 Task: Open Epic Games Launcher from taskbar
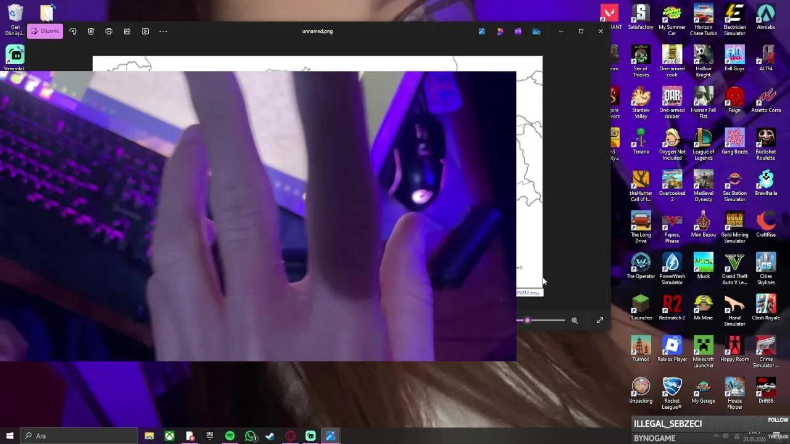[x=210, y=436]
